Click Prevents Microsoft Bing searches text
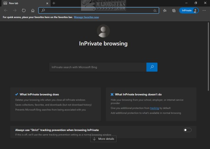Image resolution: width=210 pixels, height=149 pixels. click(x=51, y=110)
